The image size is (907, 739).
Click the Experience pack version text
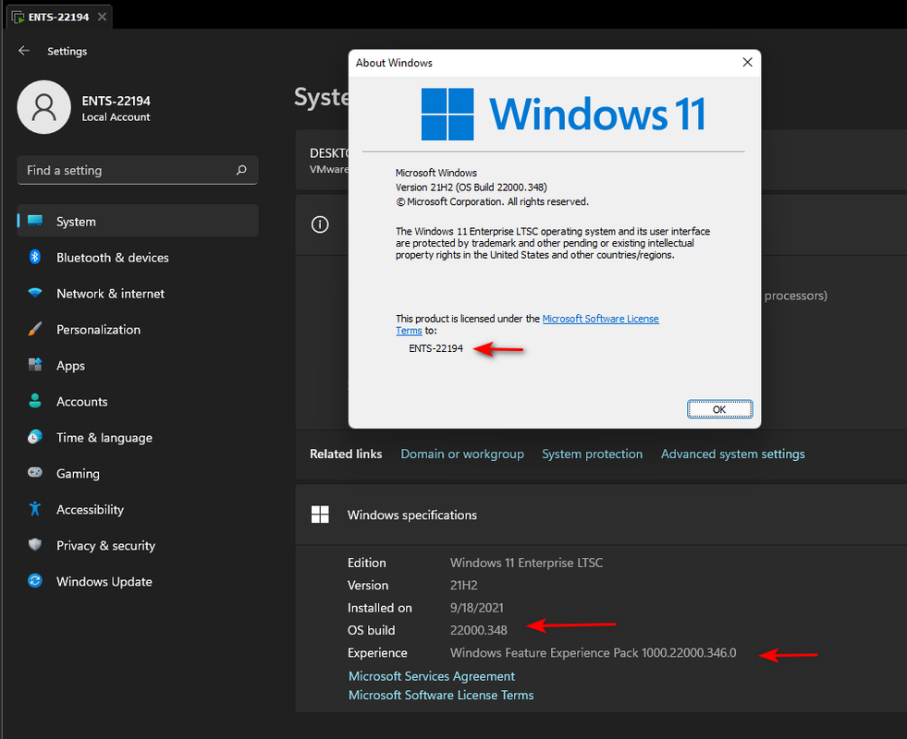(593, 653)
